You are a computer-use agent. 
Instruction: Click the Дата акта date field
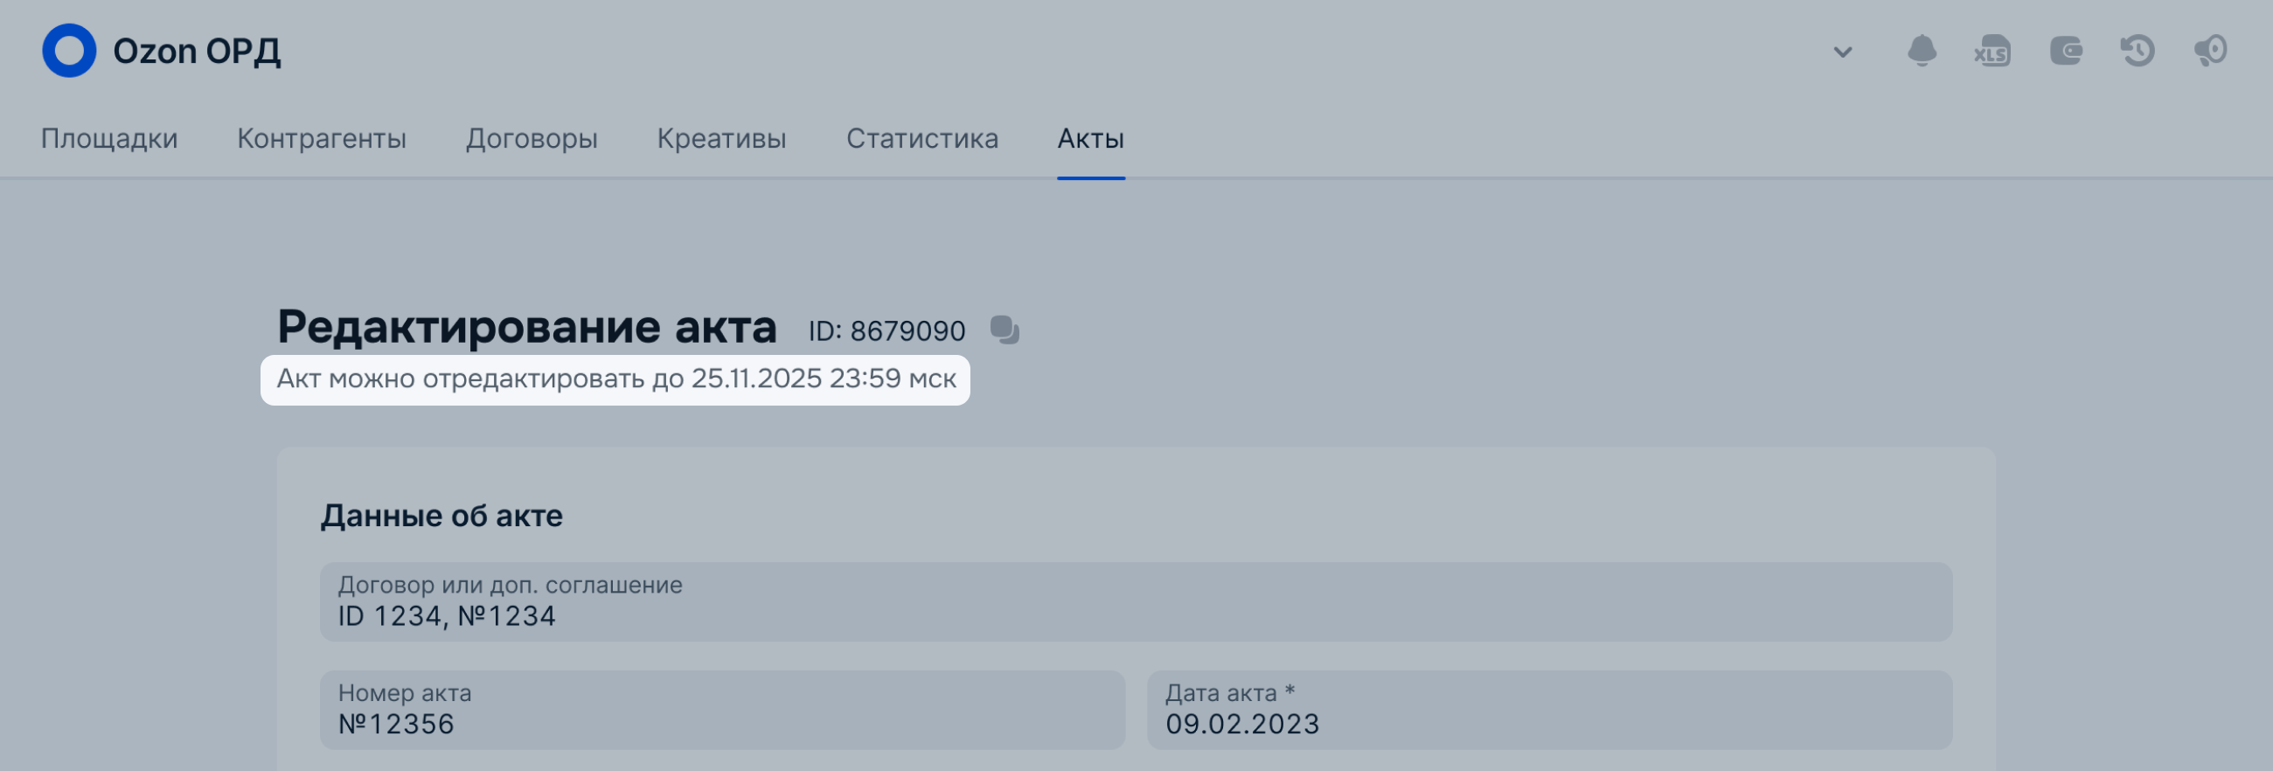pyautogui.click(x=1548, y=710)
